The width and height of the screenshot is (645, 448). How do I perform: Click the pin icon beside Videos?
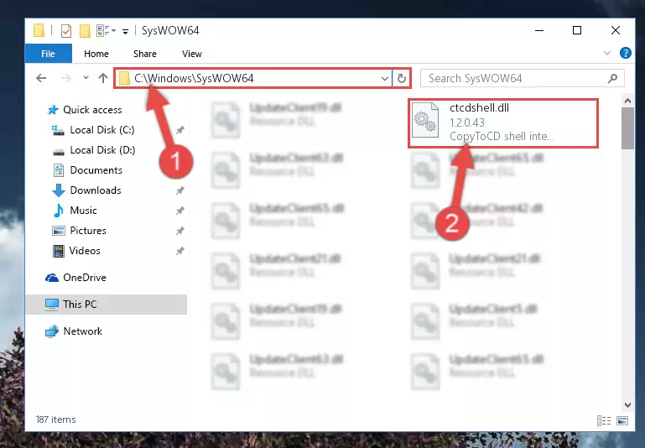coord(179,251)
